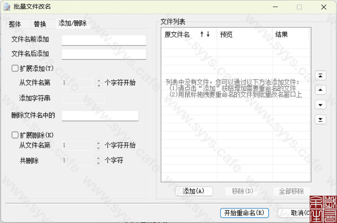Image resolution: width=337 pixels, height=223 pixels.
Task: Focus the 文件名前添加 input field
Action: pos(104,40)
